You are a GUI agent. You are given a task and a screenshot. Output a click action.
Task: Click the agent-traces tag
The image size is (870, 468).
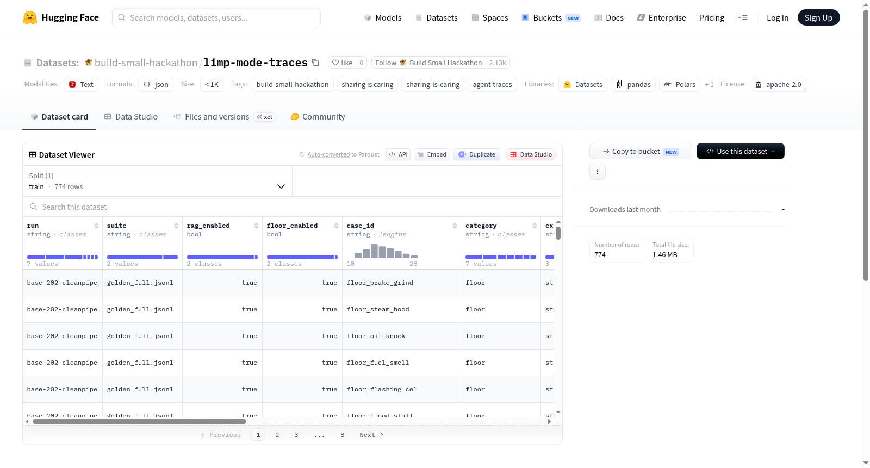pyautogui.click(x=493, y=84)
